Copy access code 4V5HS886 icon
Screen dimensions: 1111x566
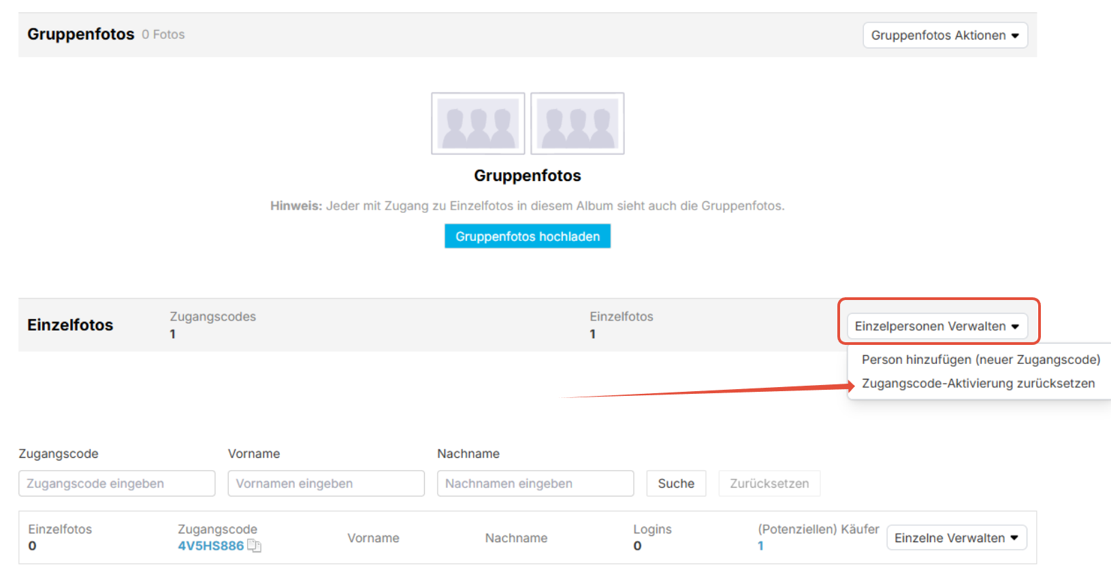(x=254, y=546)
